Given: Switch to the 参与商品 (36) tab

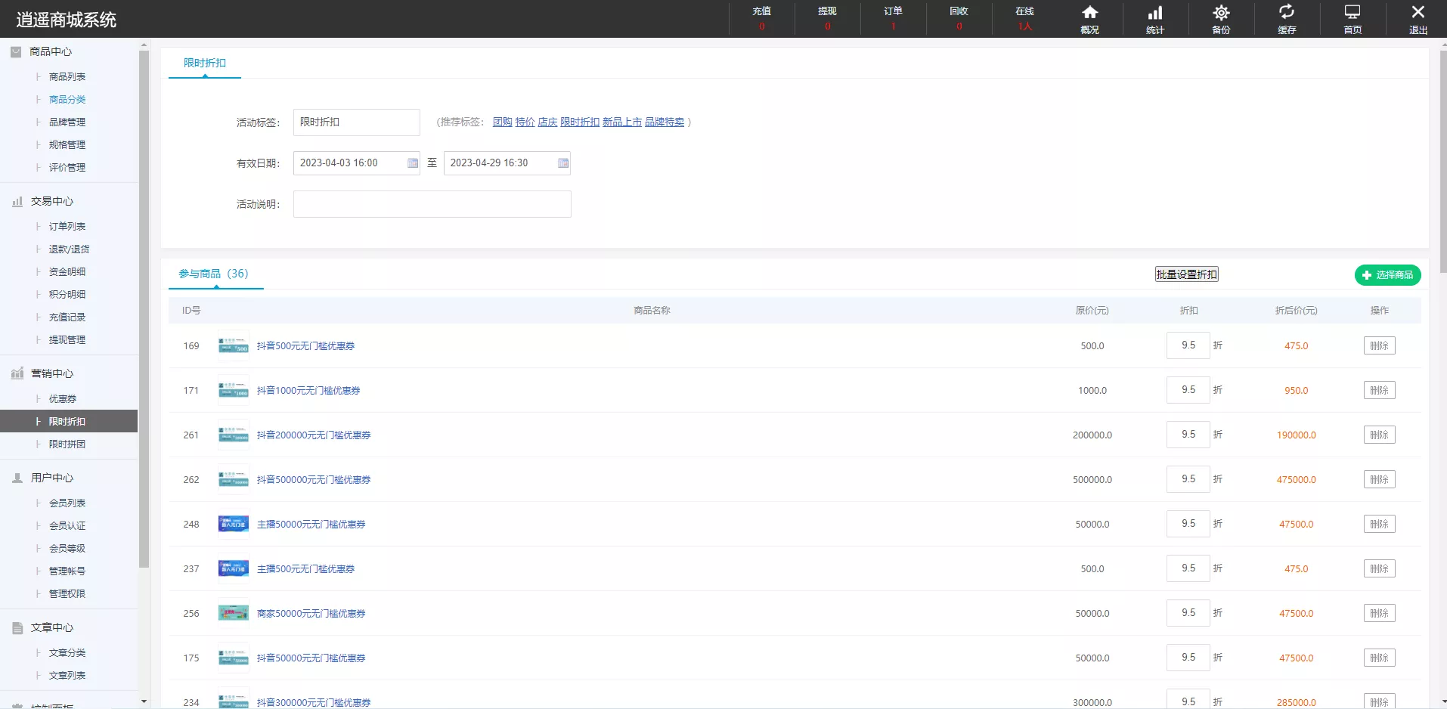Looking at the screenshot, I should (x=214, y=274).
